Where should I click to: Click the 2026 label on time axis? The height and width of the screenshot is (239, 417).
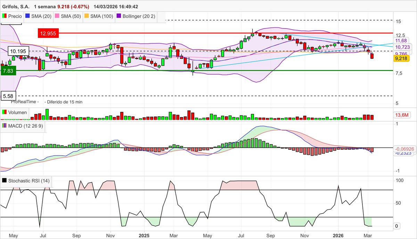click(338, 235)
